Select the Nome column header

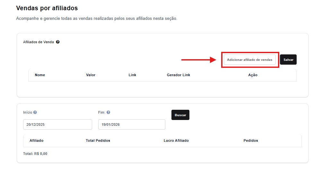(40, 75)
